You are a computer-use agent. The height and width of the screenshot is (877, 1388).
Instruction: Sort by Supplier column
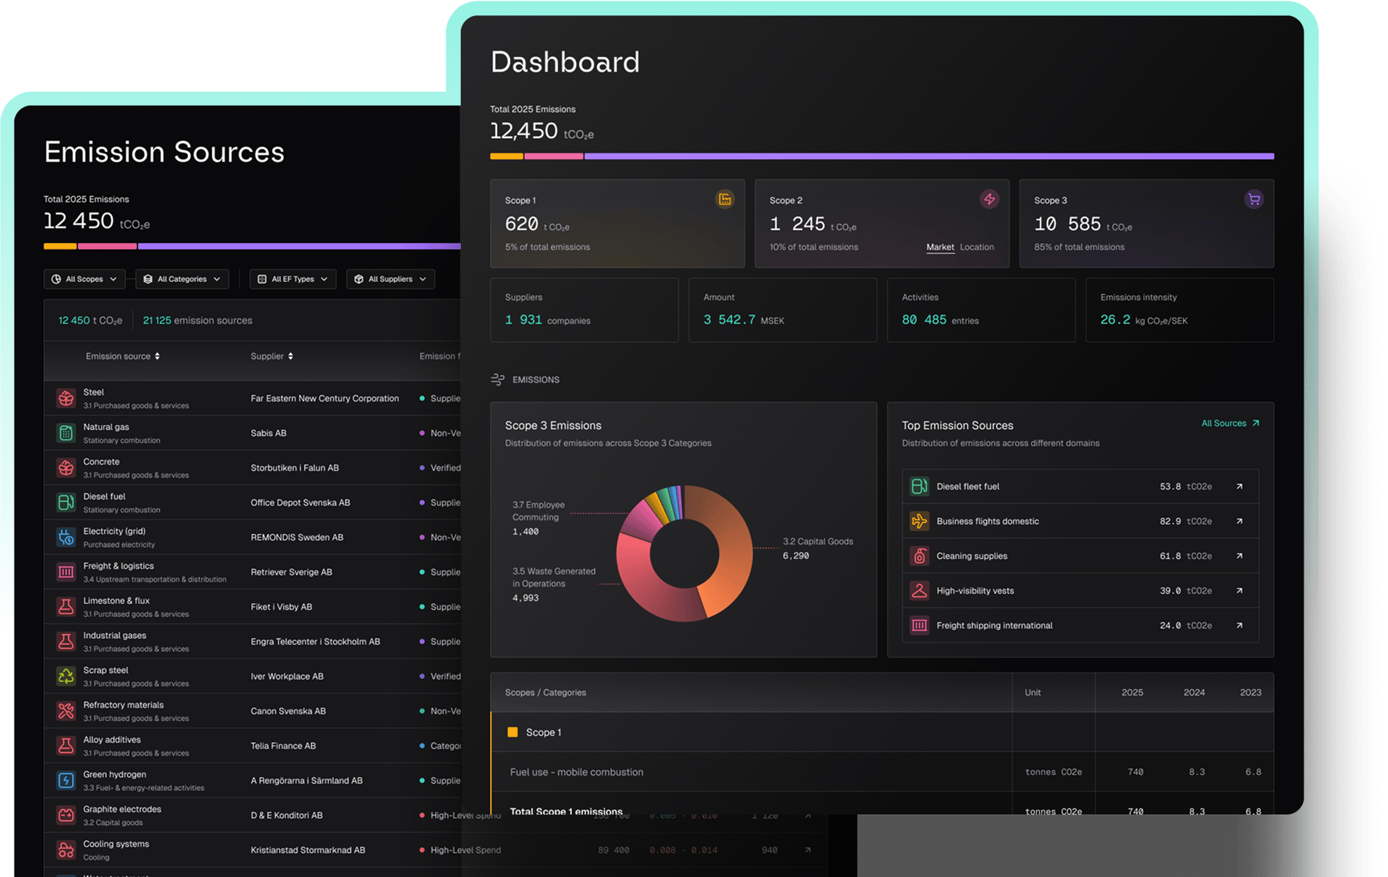click(272, 356)
